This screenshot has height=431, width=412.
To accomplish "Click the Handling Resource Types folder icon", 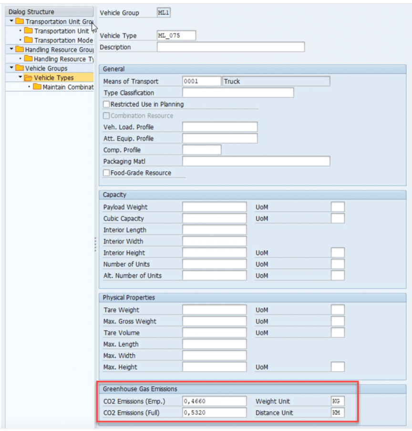I will tap(29, 59).
